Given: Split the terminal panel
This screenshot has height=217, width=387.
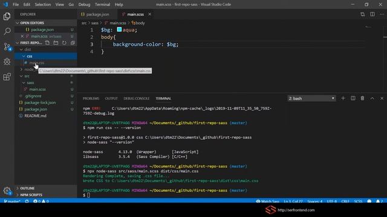Looking at the screenshot, I should [353, 98].
